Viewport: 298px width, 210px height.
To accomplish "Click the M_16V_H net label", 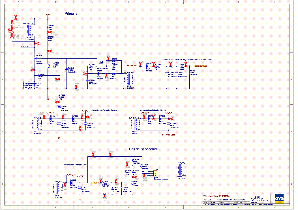I will [x=169, y=135].
